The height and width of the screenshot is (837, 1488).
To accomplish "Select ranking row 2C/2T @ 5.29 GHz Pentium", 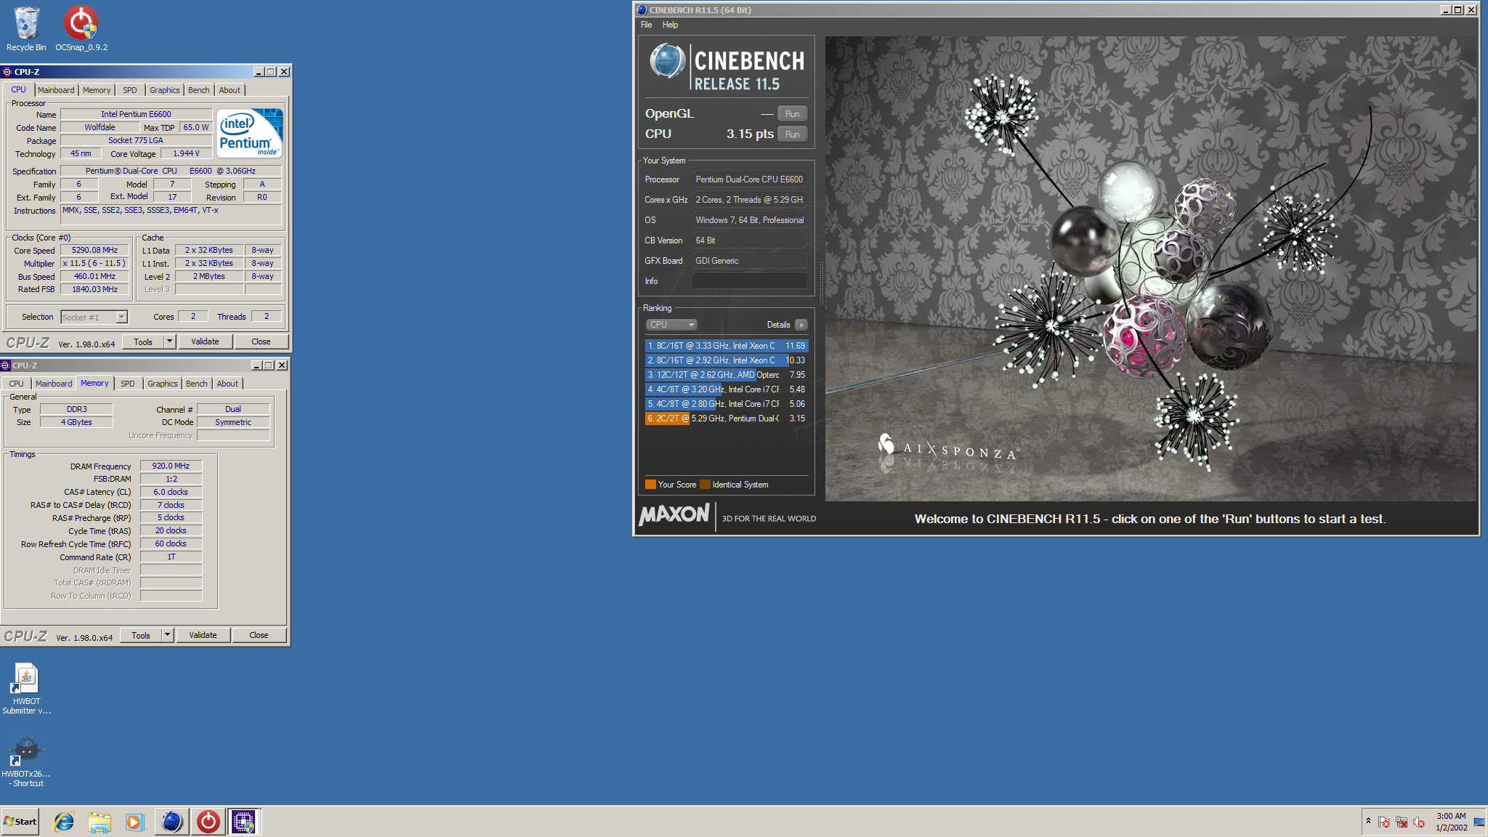I will pos(726,418).
